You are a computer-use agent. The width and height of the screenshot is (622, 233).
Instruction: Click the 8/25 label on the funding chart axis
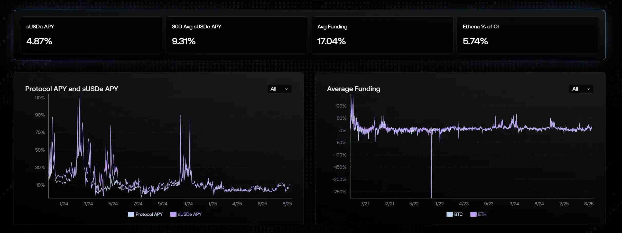point(588,204)
